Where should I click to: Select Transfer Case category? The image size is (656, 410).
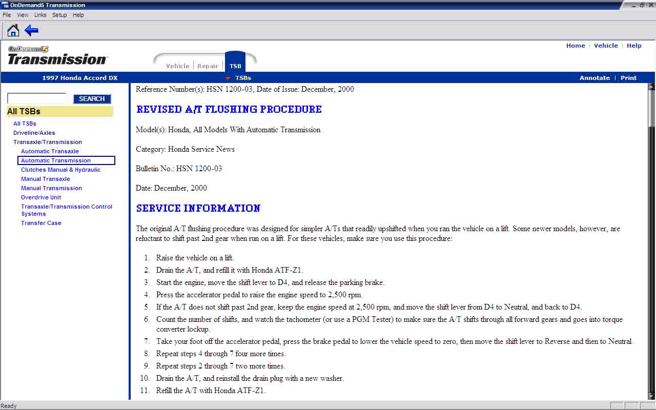[x=41, y=223]
